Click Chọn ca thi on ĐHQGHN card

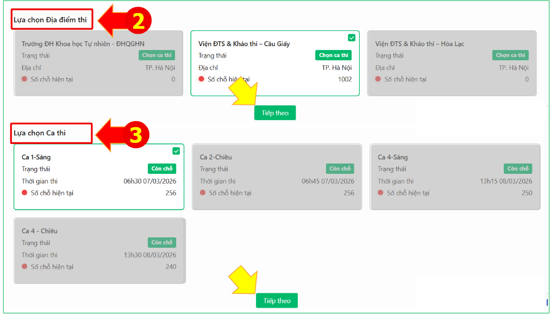(x=156, y=55)
